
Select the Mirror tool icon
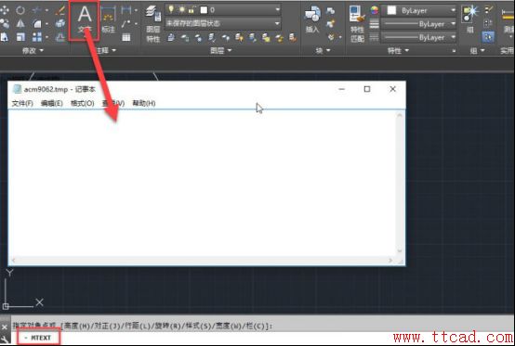[20, 23]
